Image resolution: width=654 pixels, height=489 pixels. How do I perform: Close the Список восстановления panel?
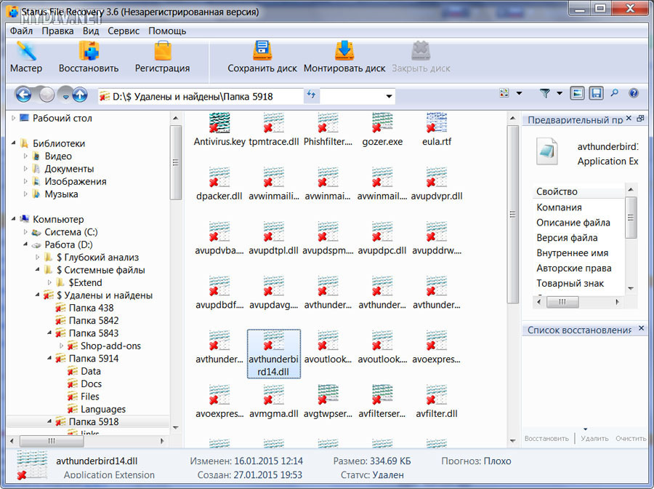[x=642, y=330]
